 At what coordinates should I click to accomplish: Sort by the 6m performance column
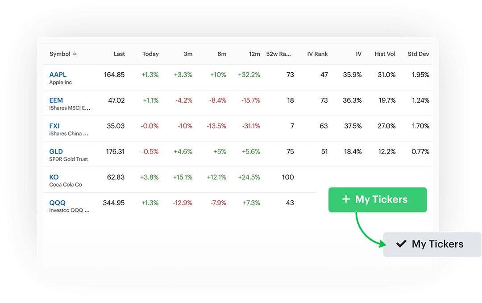point(222,54)
